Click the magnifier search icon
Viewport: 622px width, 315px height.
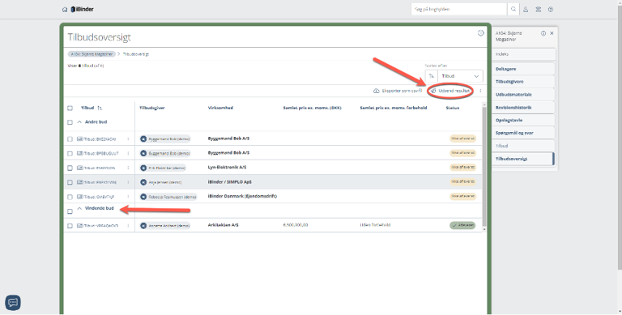pos(513,9)
